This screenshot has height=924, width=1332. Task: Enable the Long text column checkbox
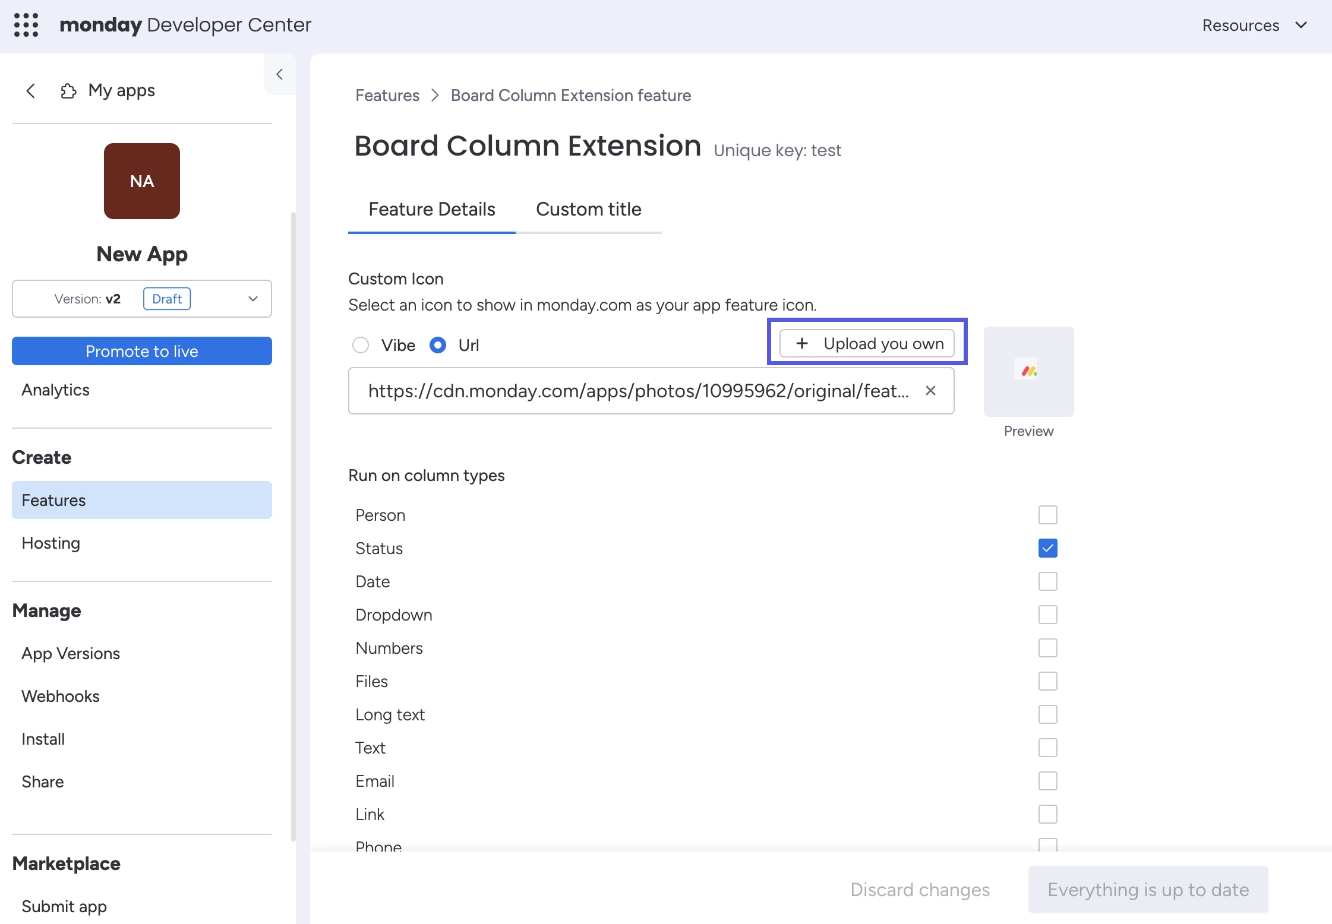pos(1048,714)
